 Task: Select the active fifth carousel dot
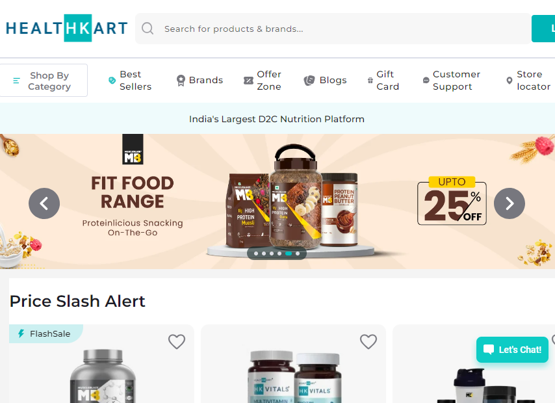click(x=289, y=253)
